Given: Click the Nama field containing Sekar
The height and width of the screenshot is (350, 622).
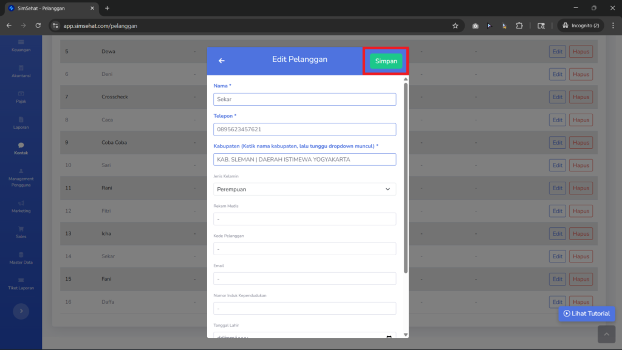Looking at the screenshot, I should (x=304, y=99).
